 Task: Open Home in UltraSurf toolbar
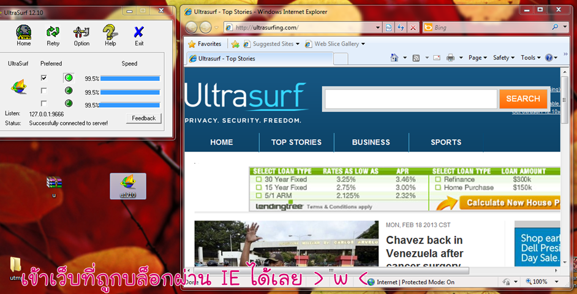[x=23, y=36]
